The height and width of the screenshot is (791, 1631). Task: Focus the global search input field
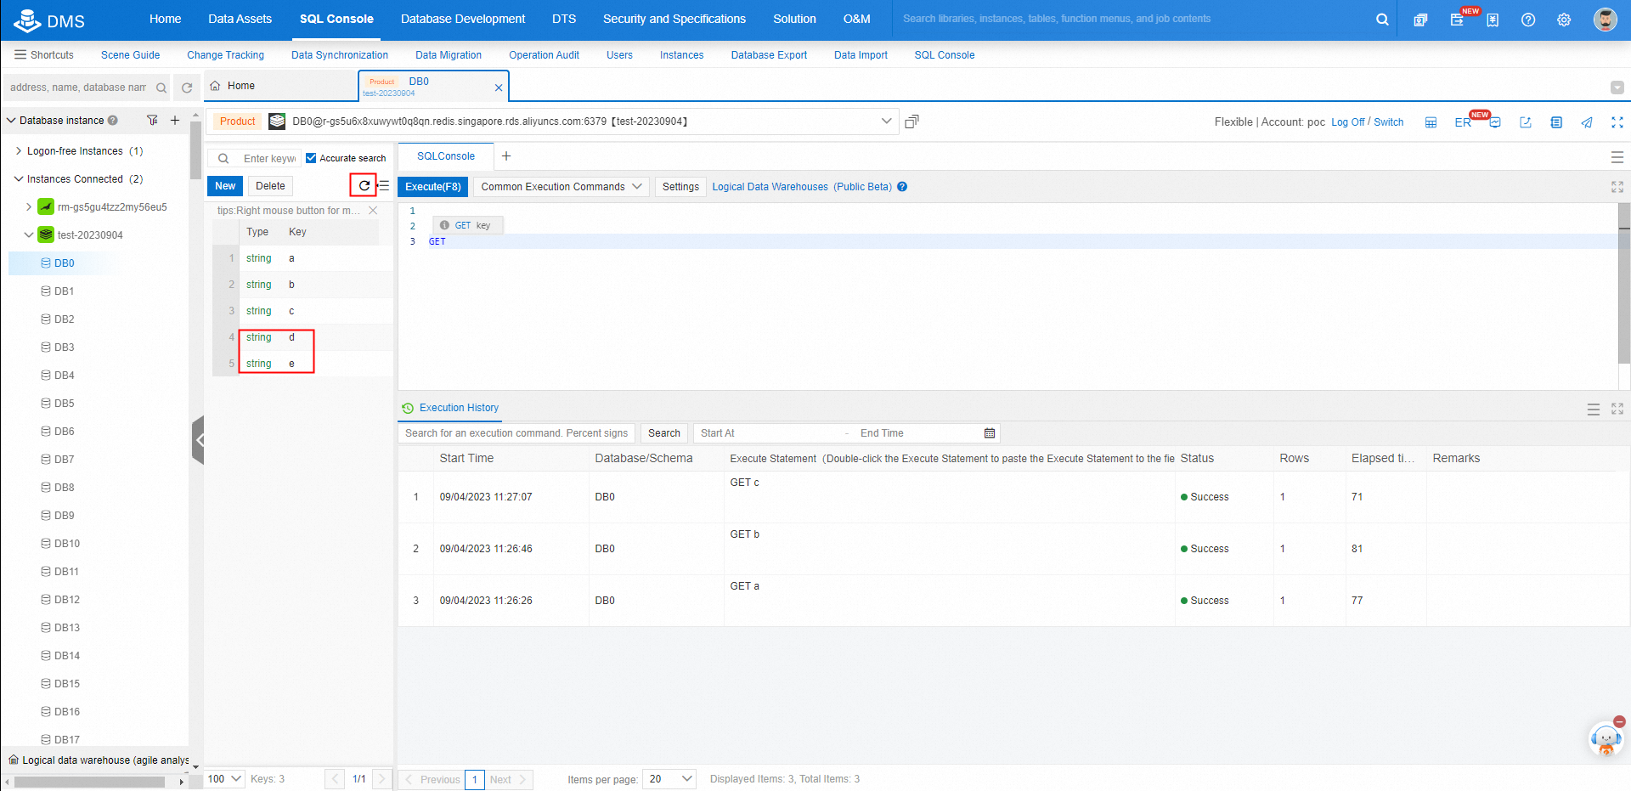point(1134,19)
